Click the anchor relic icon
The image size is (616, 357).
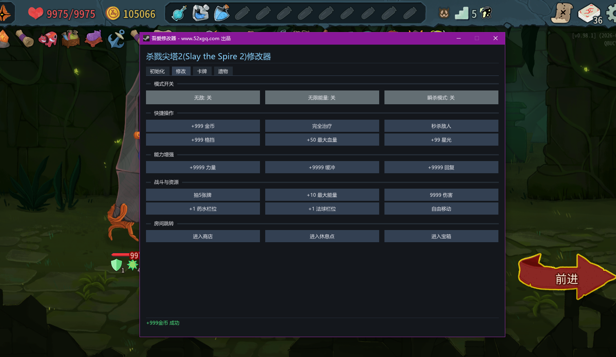click(116, 38)
